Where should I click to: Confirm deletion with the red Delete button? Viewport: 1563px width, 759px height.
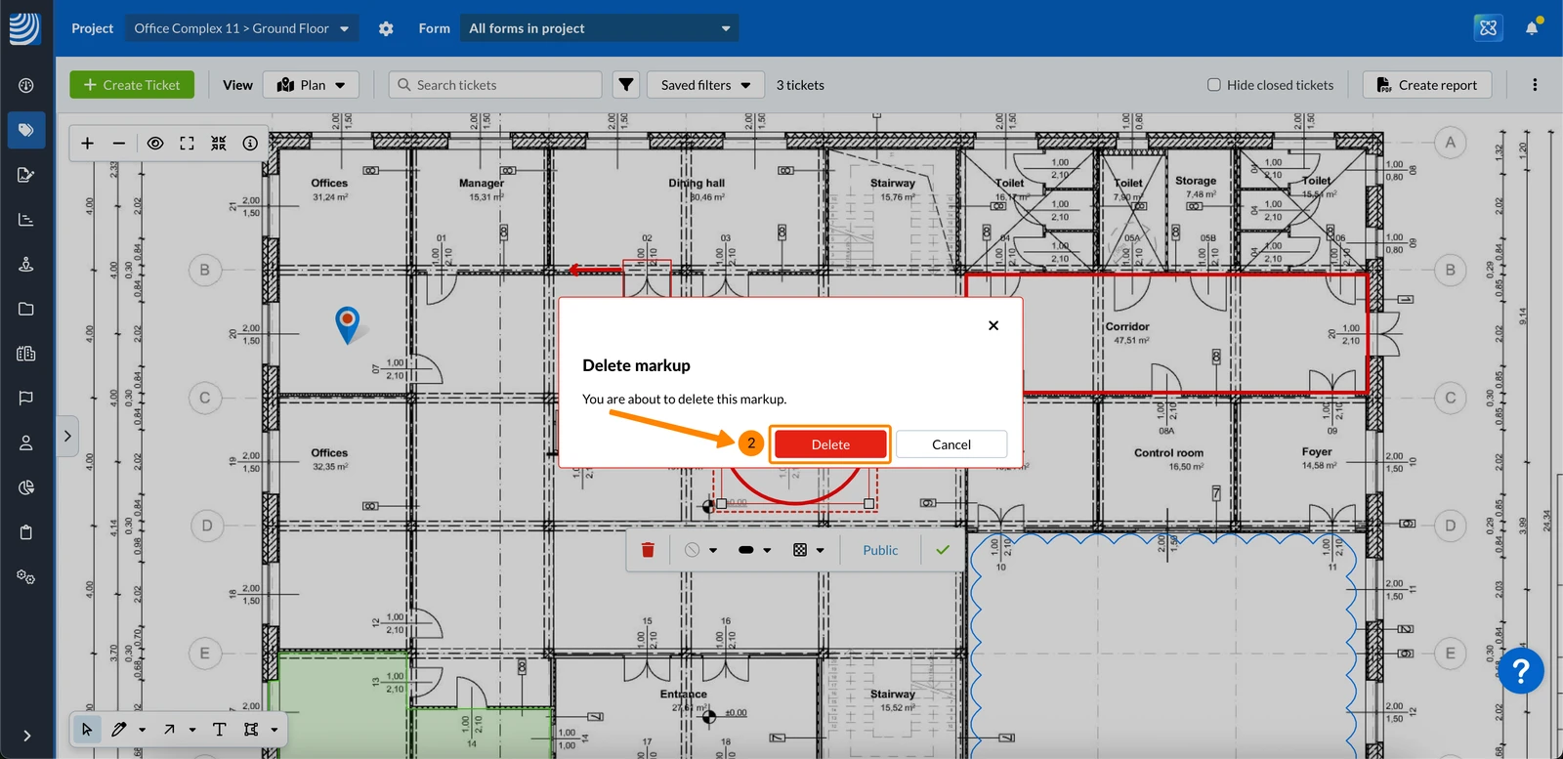click(x=830, y=444)
